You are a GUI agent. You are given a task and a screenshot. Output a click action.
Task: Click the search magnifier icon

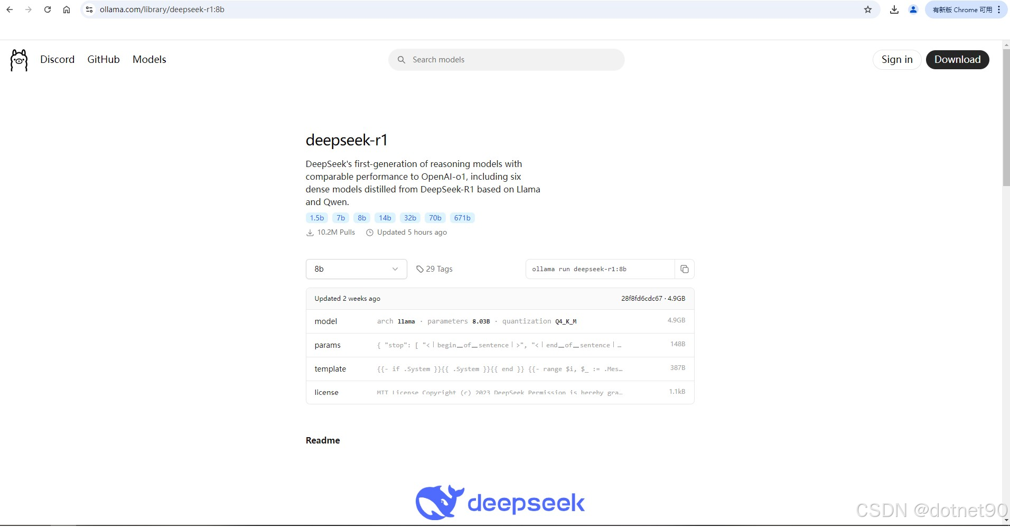[401, 60]
